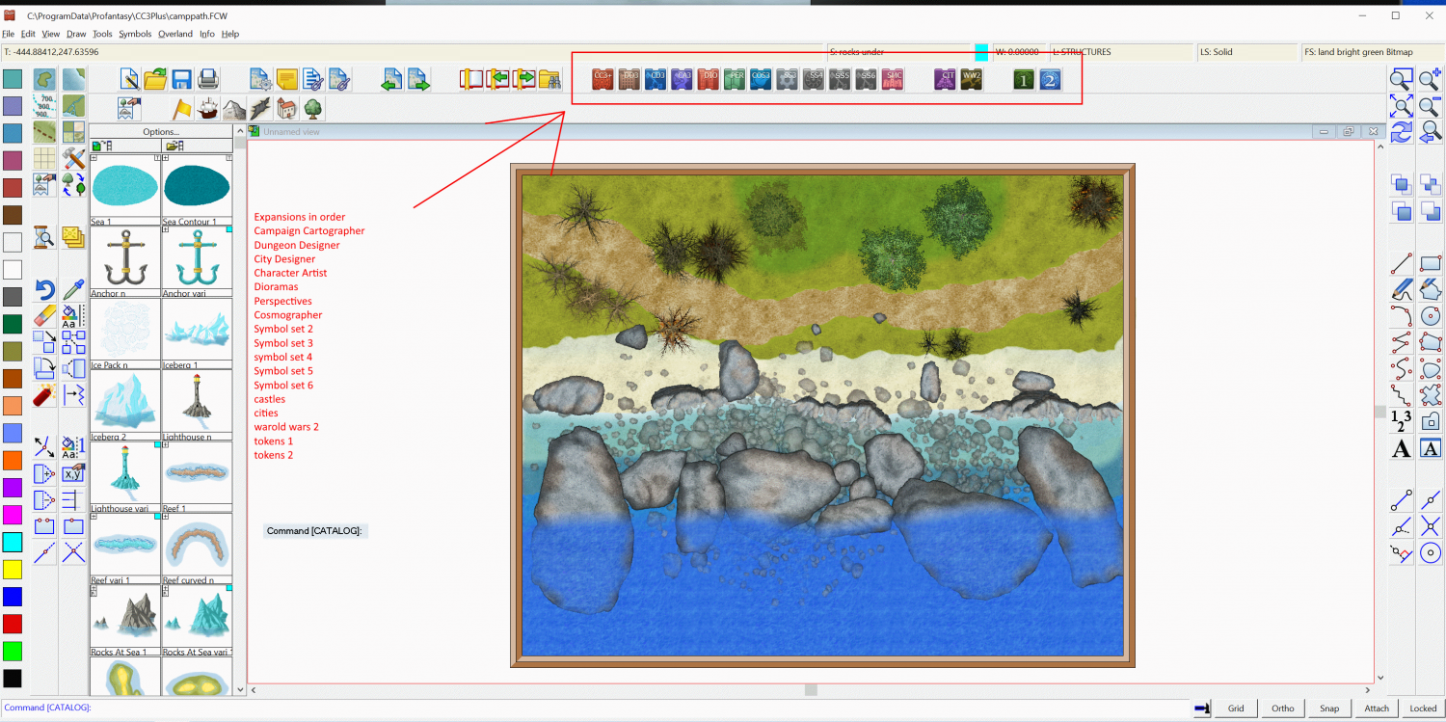This screenshot has width=1446, height=722.
Task: Pick the Erase tool
Action: click(x=44, y=316)
